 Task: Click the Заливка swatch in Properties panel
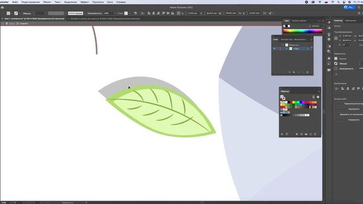[x=336, y=58]
